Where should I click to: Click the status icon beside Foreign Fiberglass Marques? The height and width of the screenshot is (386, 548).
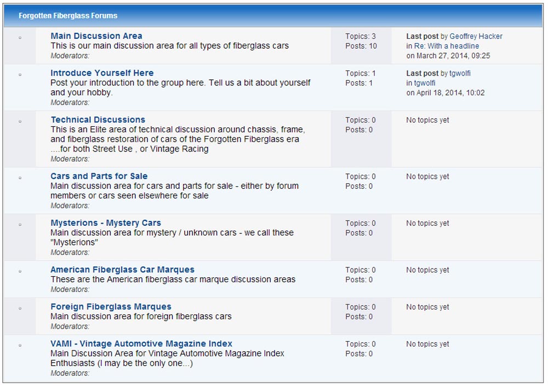coord(20,308)
